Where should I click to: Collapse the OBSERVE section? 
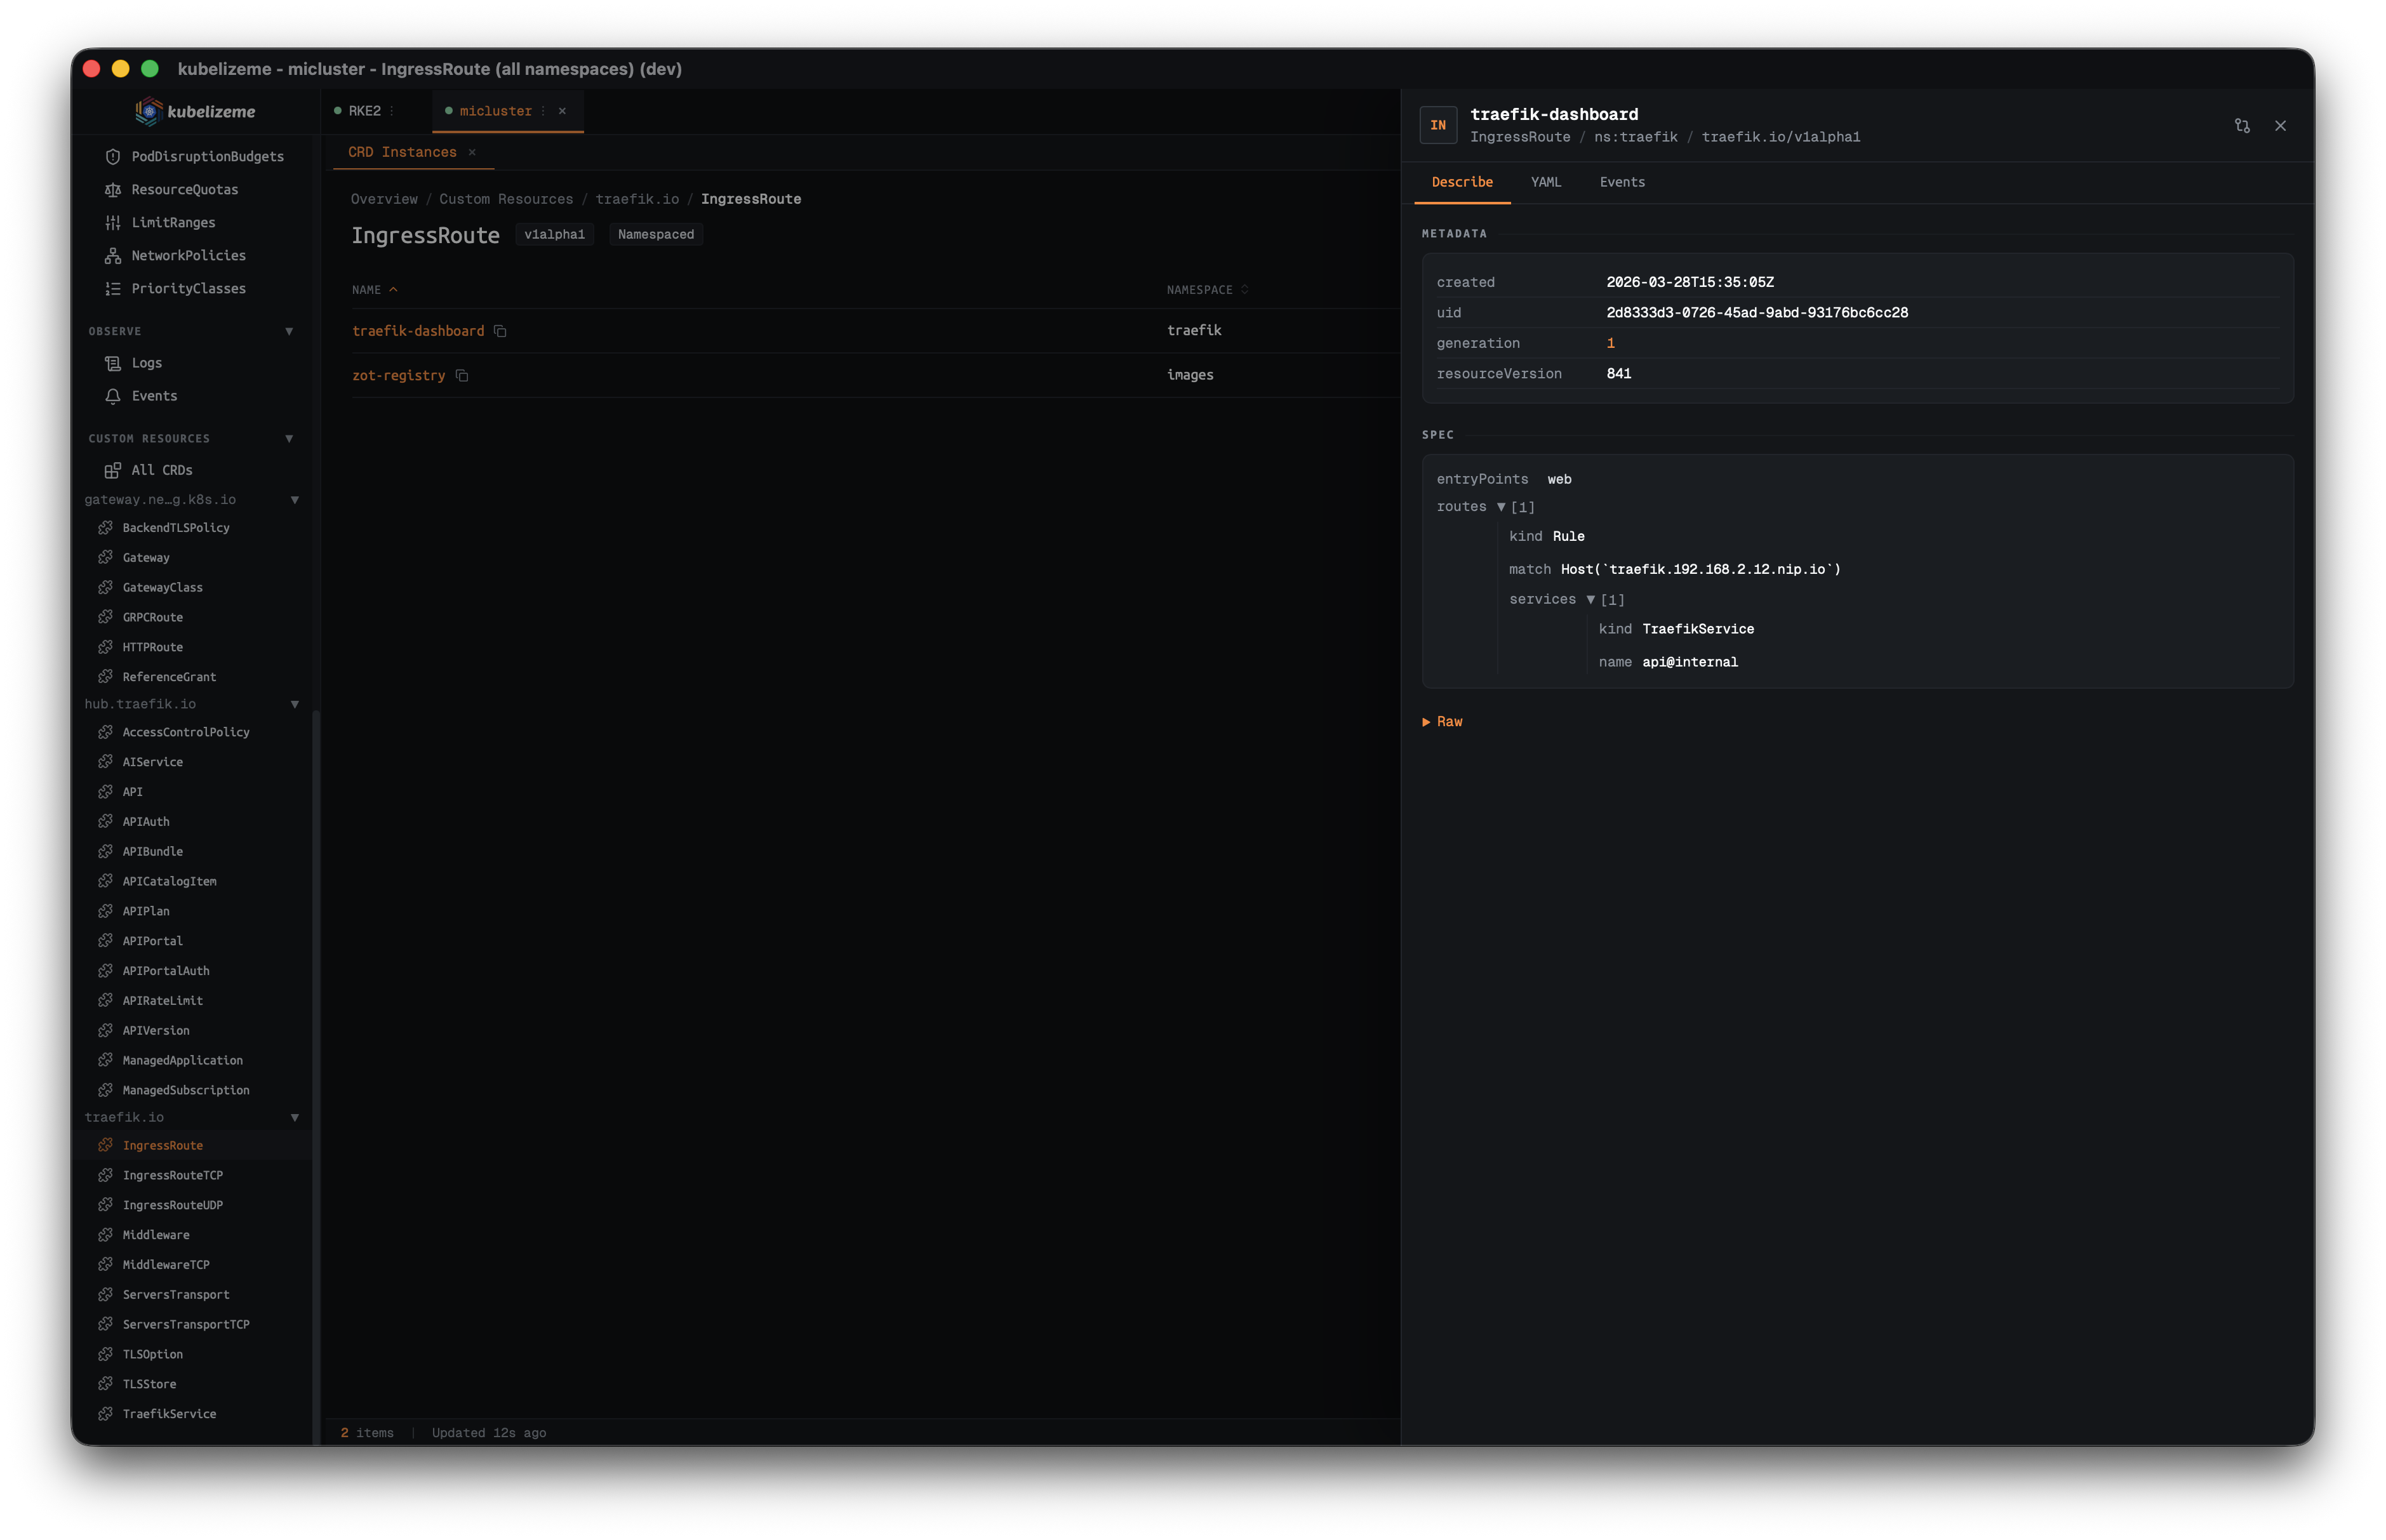click(x=289, y=331)
